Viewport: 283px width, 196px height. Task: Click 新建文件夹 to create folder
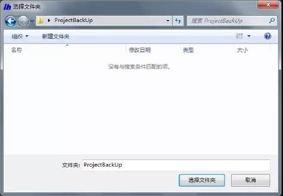point(56,37)
